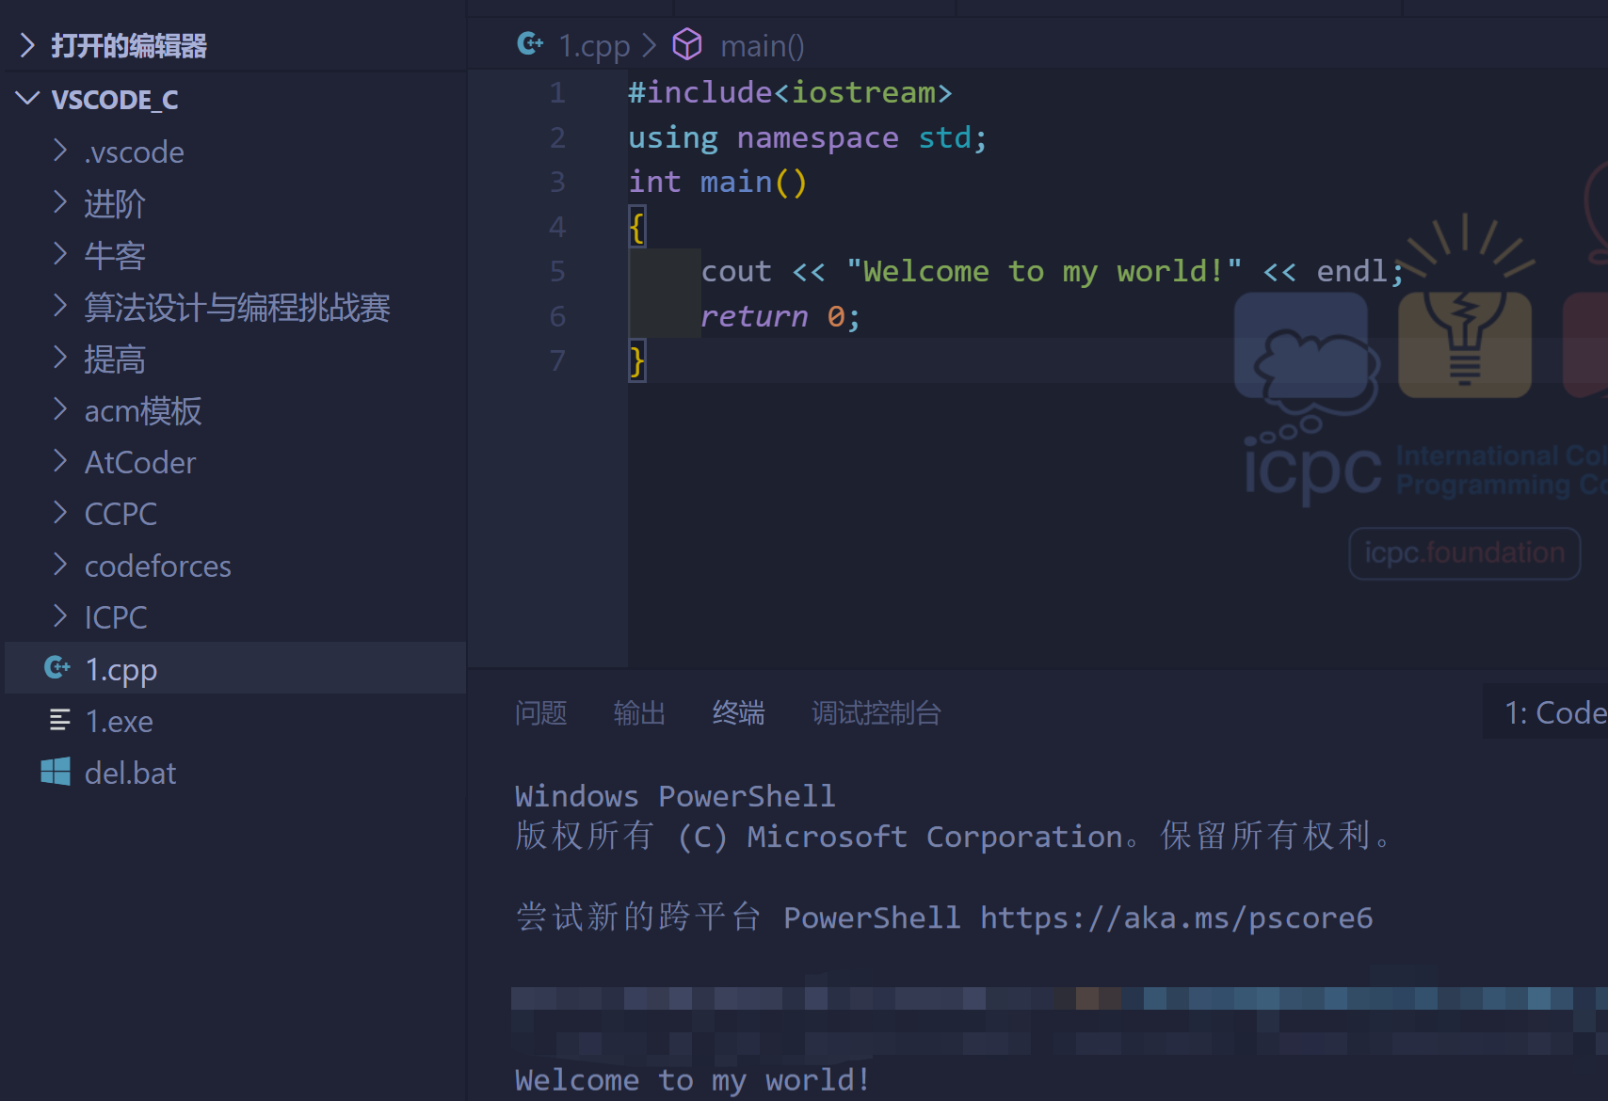Expand the 牛客 folder chevron

[x=60, y=254]
